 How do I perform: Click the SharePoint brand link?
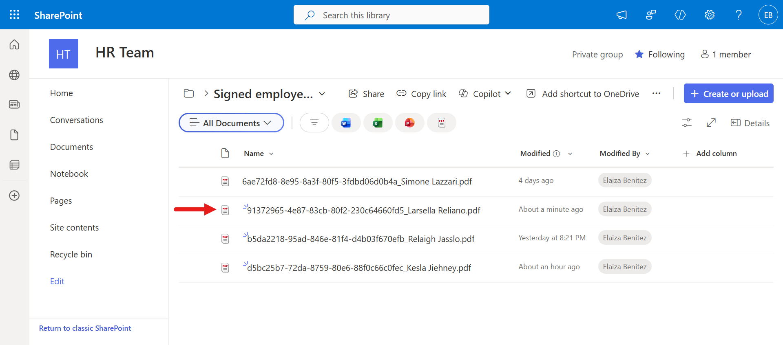click(x=58, y=15)
